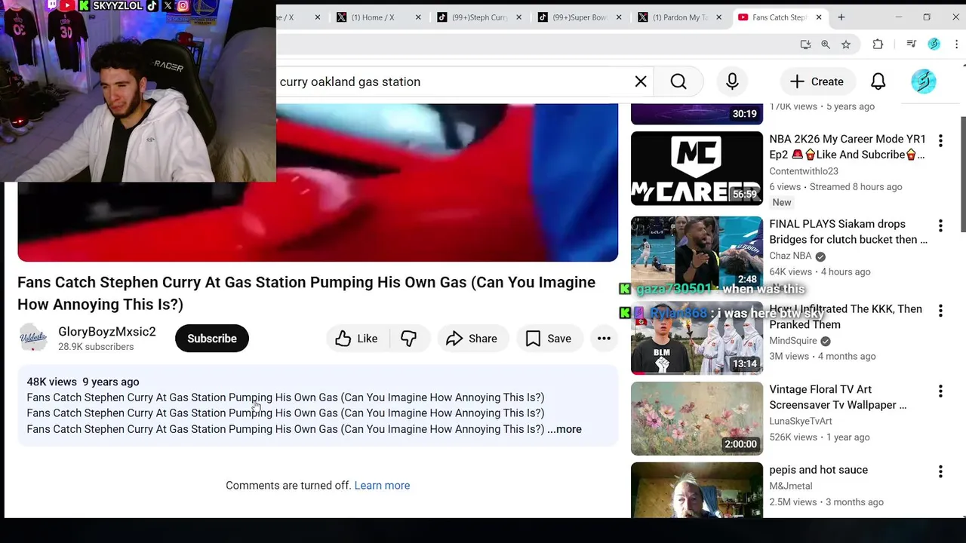Click the Contentwithlo23 channel name
The width and height of the screenshot is (966, 543).
point(804,171)
